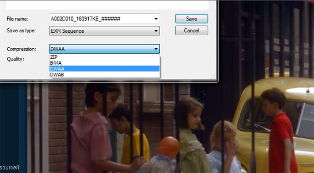The image size is (314, 173).
Task: Collapse the Compression combo box showing DWAA
Action: 104,49
